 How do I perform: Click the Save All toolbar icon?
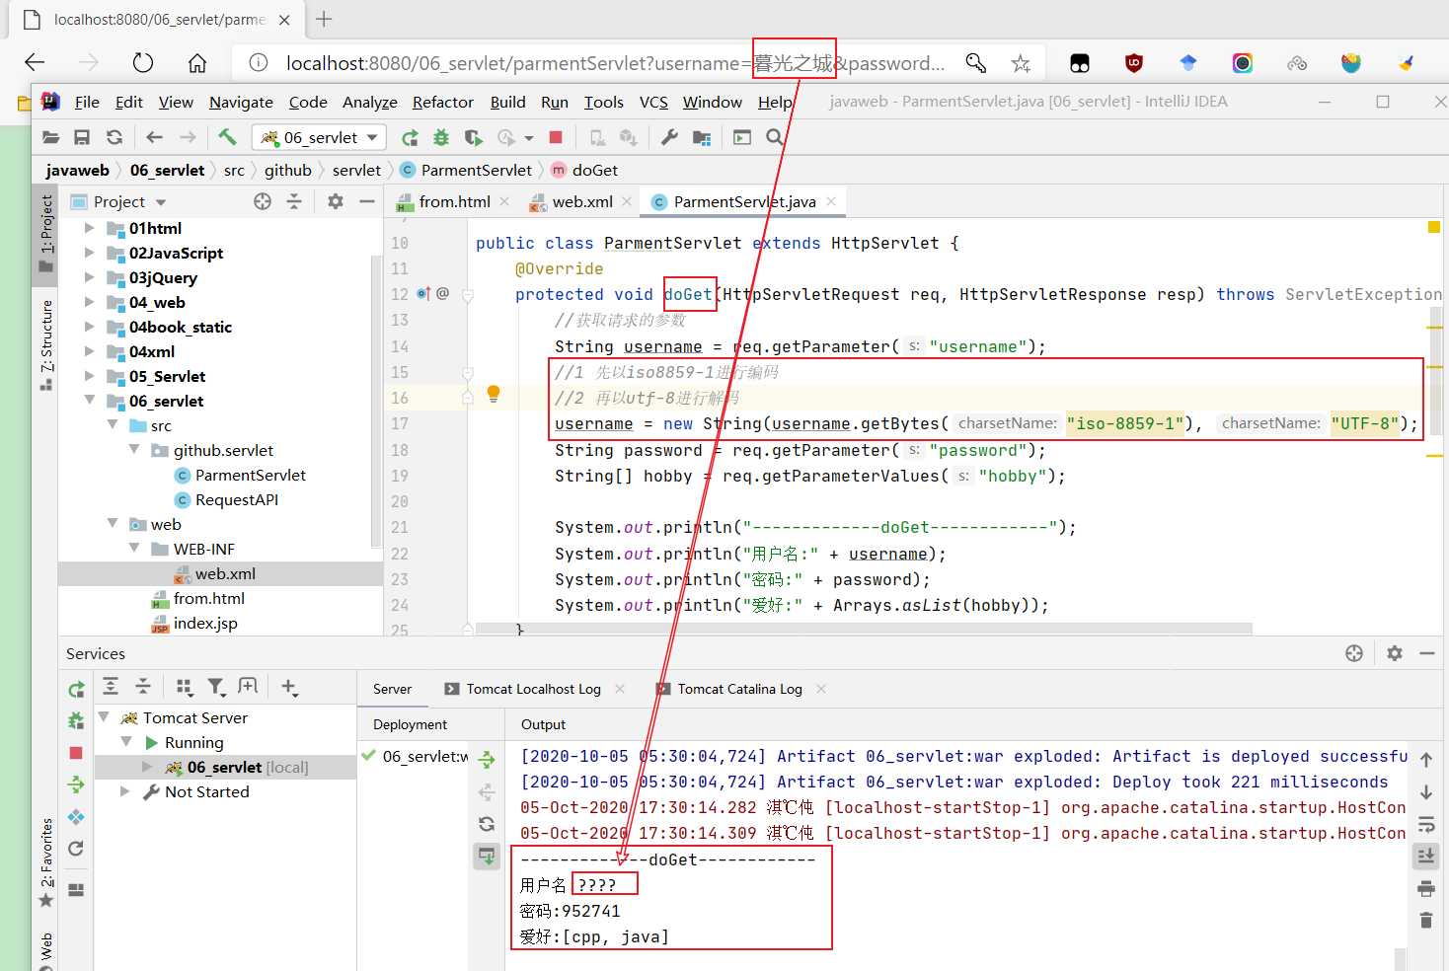pyautogui.click(x=83, y=137)
